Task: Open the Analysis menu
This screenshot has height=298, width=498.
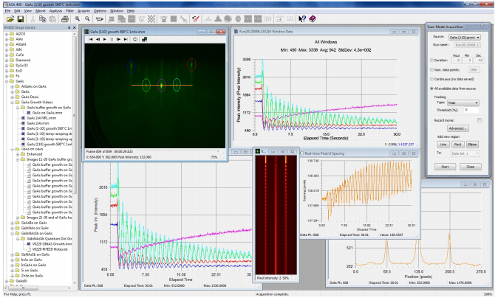Action: 55,11
